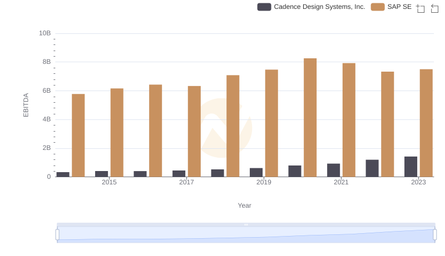Click the zoom box-select icon
The height and width of the screenshot is (256, 445).
(x=421, y=8)
